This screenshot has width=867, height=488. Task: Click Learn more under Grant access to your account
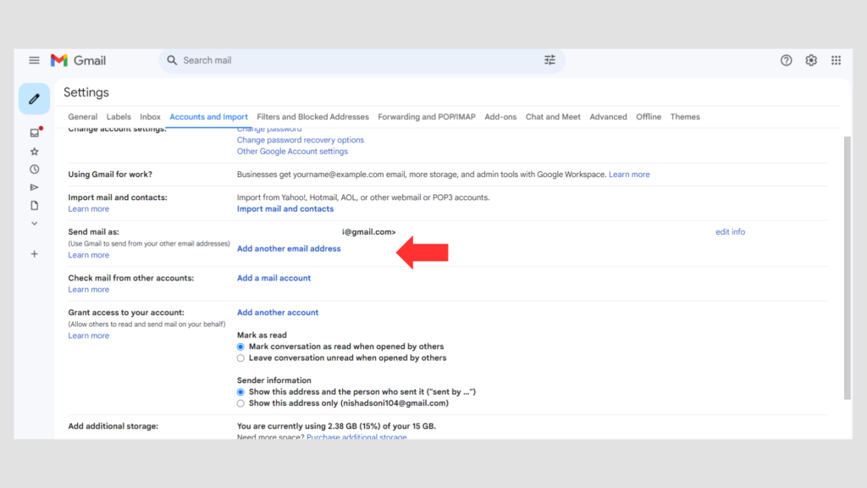88,335
